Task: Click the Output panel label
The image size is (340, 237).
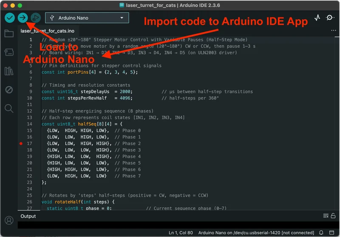Action: [x=28, y=216]
